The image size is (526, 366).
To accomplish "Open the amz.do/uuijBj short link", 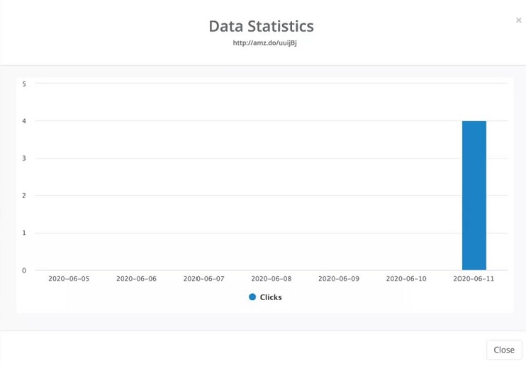I will 264,43.
